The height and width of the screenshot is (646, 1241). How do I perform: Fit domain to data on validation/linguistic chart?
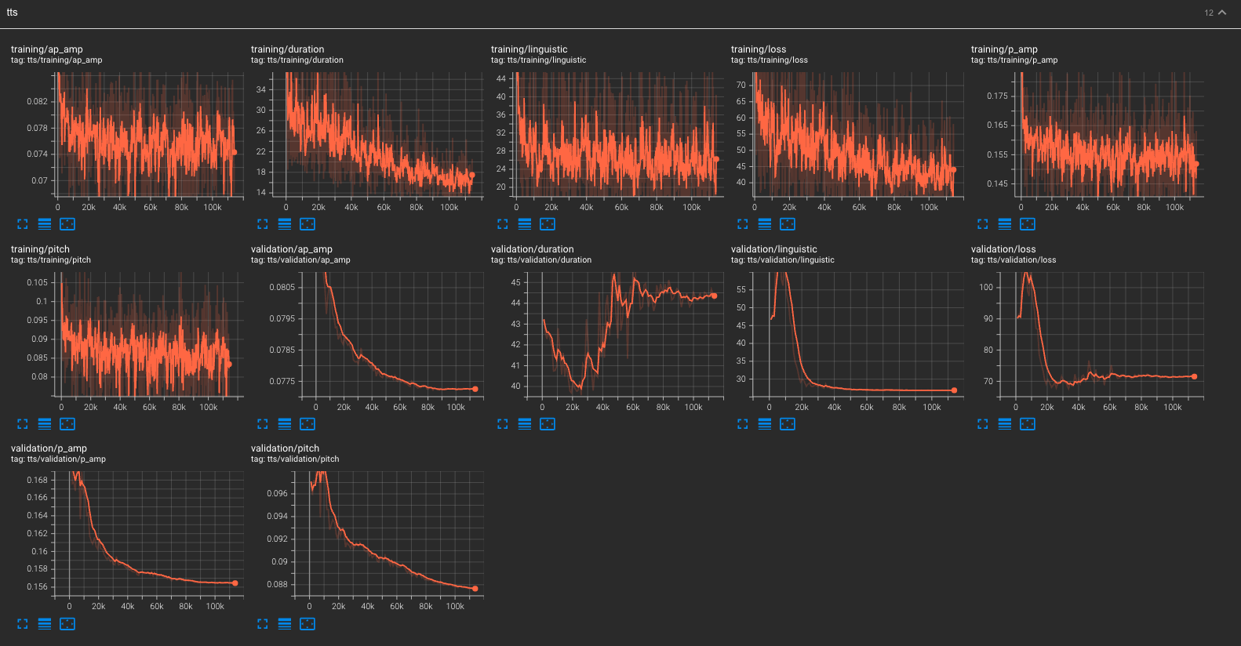click(x=788, y=424)
